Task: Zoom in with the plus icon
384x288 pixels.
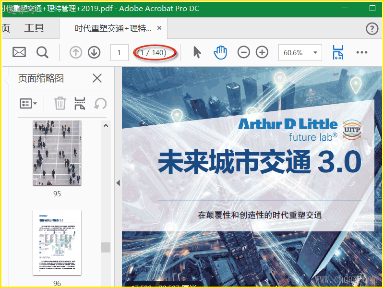Action: pyautogui.click(x=262, y=52)
